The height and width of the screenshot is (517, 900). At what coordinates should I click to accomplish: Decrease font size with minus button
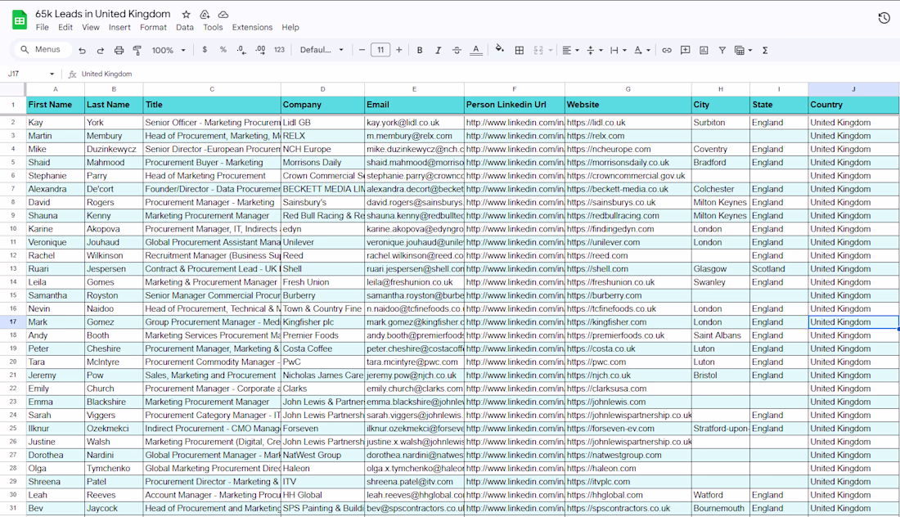(x=362, y=50)
